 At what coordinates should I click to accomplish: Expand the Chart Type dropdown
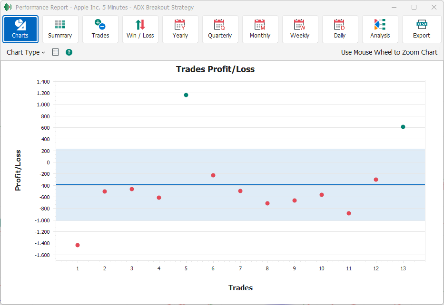pyautogui.click(x=26, y=52)
